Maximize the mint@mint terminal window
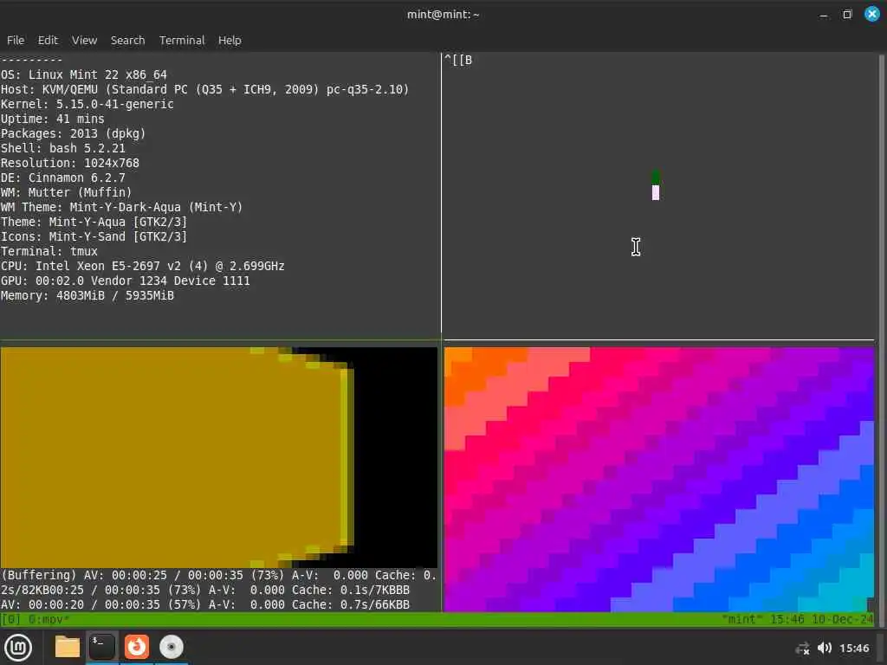This screenshot has width=887, height=665. coord(847,15)
